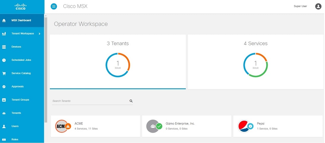Screen dimensions: 325x143
Task: Click the Devices list icon
Action: coord(4,47)
